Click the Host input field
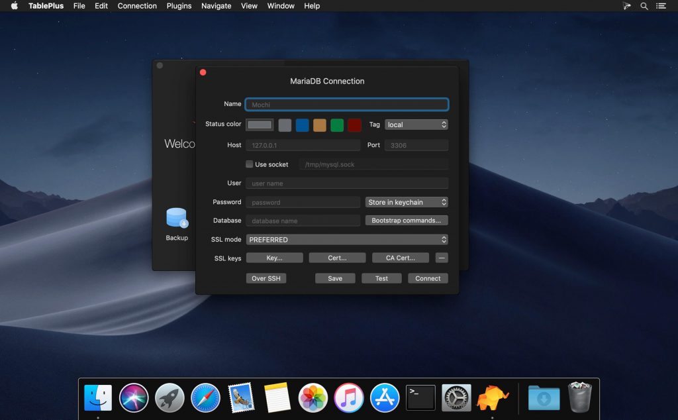This screenshot has height=420, width=678. tap(303, 145)
